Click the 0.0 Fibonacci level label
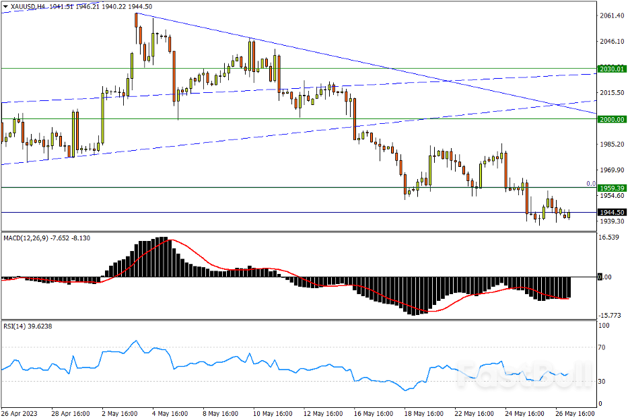 tap(590, 183)
